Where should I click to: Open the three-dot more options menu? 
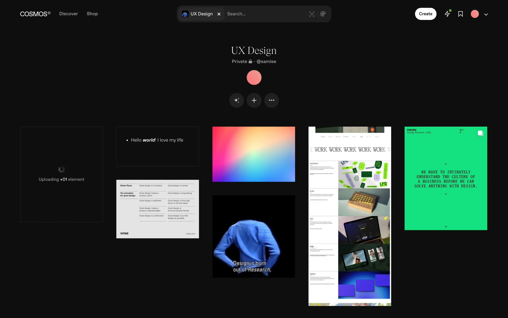tap(271, 100)
